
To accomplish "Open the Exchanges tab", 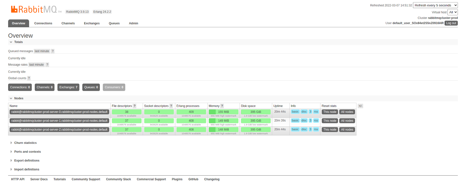I will click(x=92, y=23).
